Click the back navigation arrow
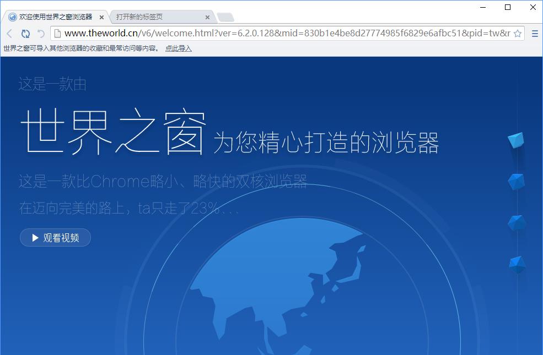This screenshot has height=355, width=543. point(9,34)
